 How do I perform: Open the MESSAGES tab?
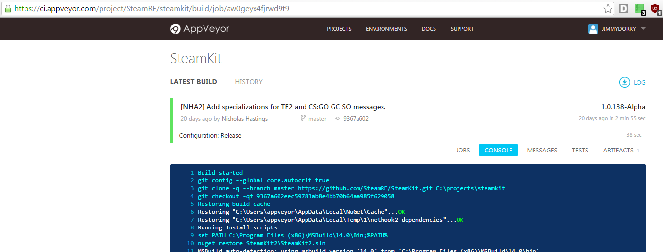click(542, 150)
